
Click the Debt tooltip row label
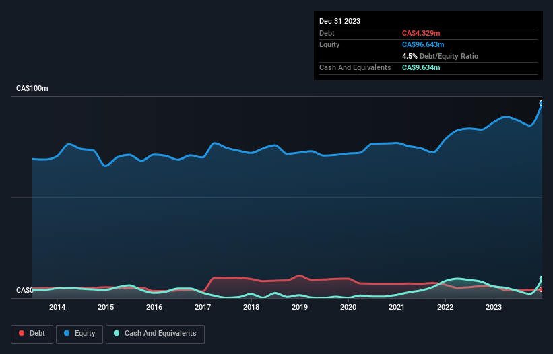[x=327, y=33]
